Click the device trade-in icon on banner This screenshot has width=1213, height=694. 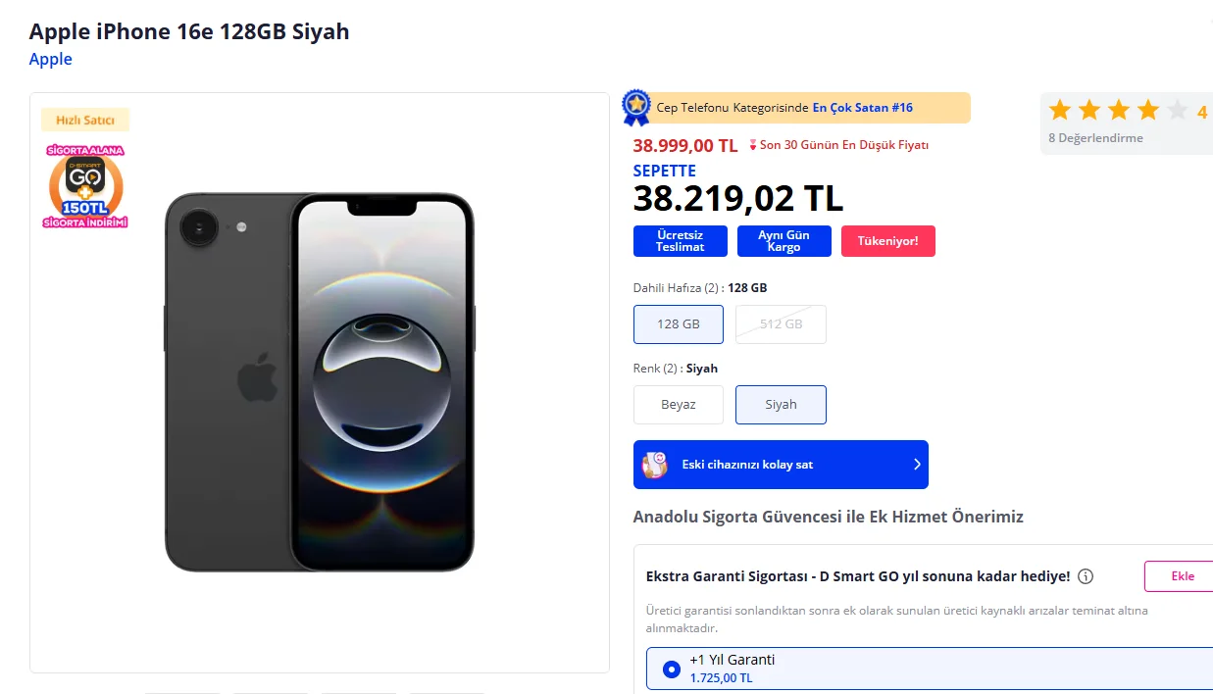[654, 465]
